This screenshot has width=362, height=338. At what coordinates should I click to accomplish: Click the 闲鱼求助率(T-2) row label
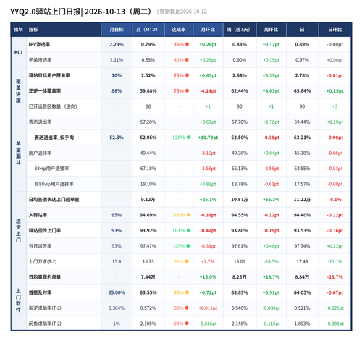(x=45, y=324)
